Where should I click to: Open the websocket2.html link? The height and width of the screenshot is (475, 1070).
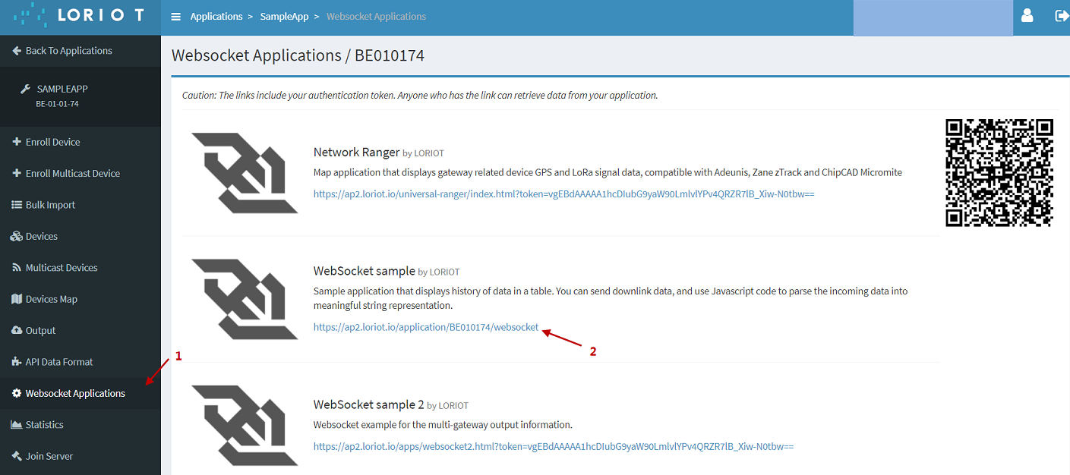[x=554, y=447]
